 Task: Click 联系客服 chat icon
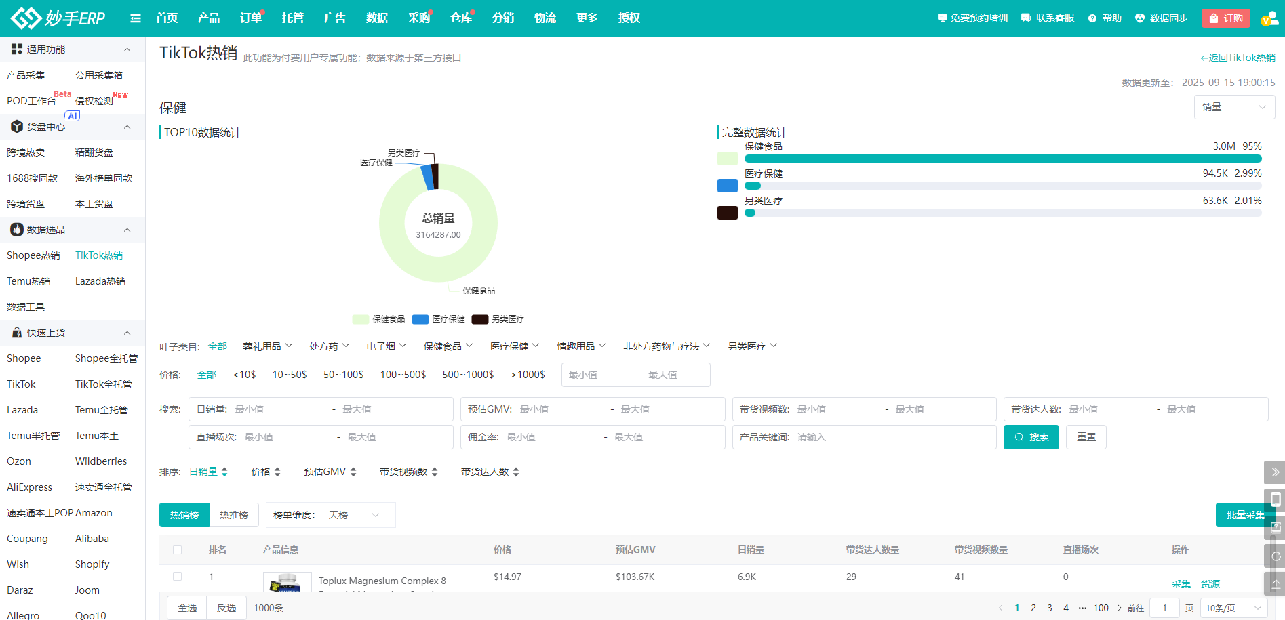[x=1026, y=18]
